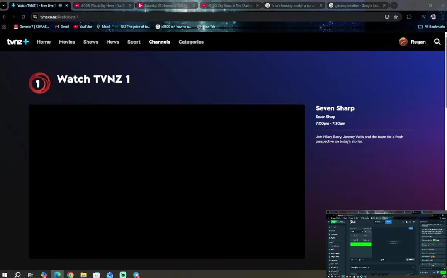Screen dimensions: 447x278
Task: Close the glenavy weather tab
Action: (x=384, y=5)
